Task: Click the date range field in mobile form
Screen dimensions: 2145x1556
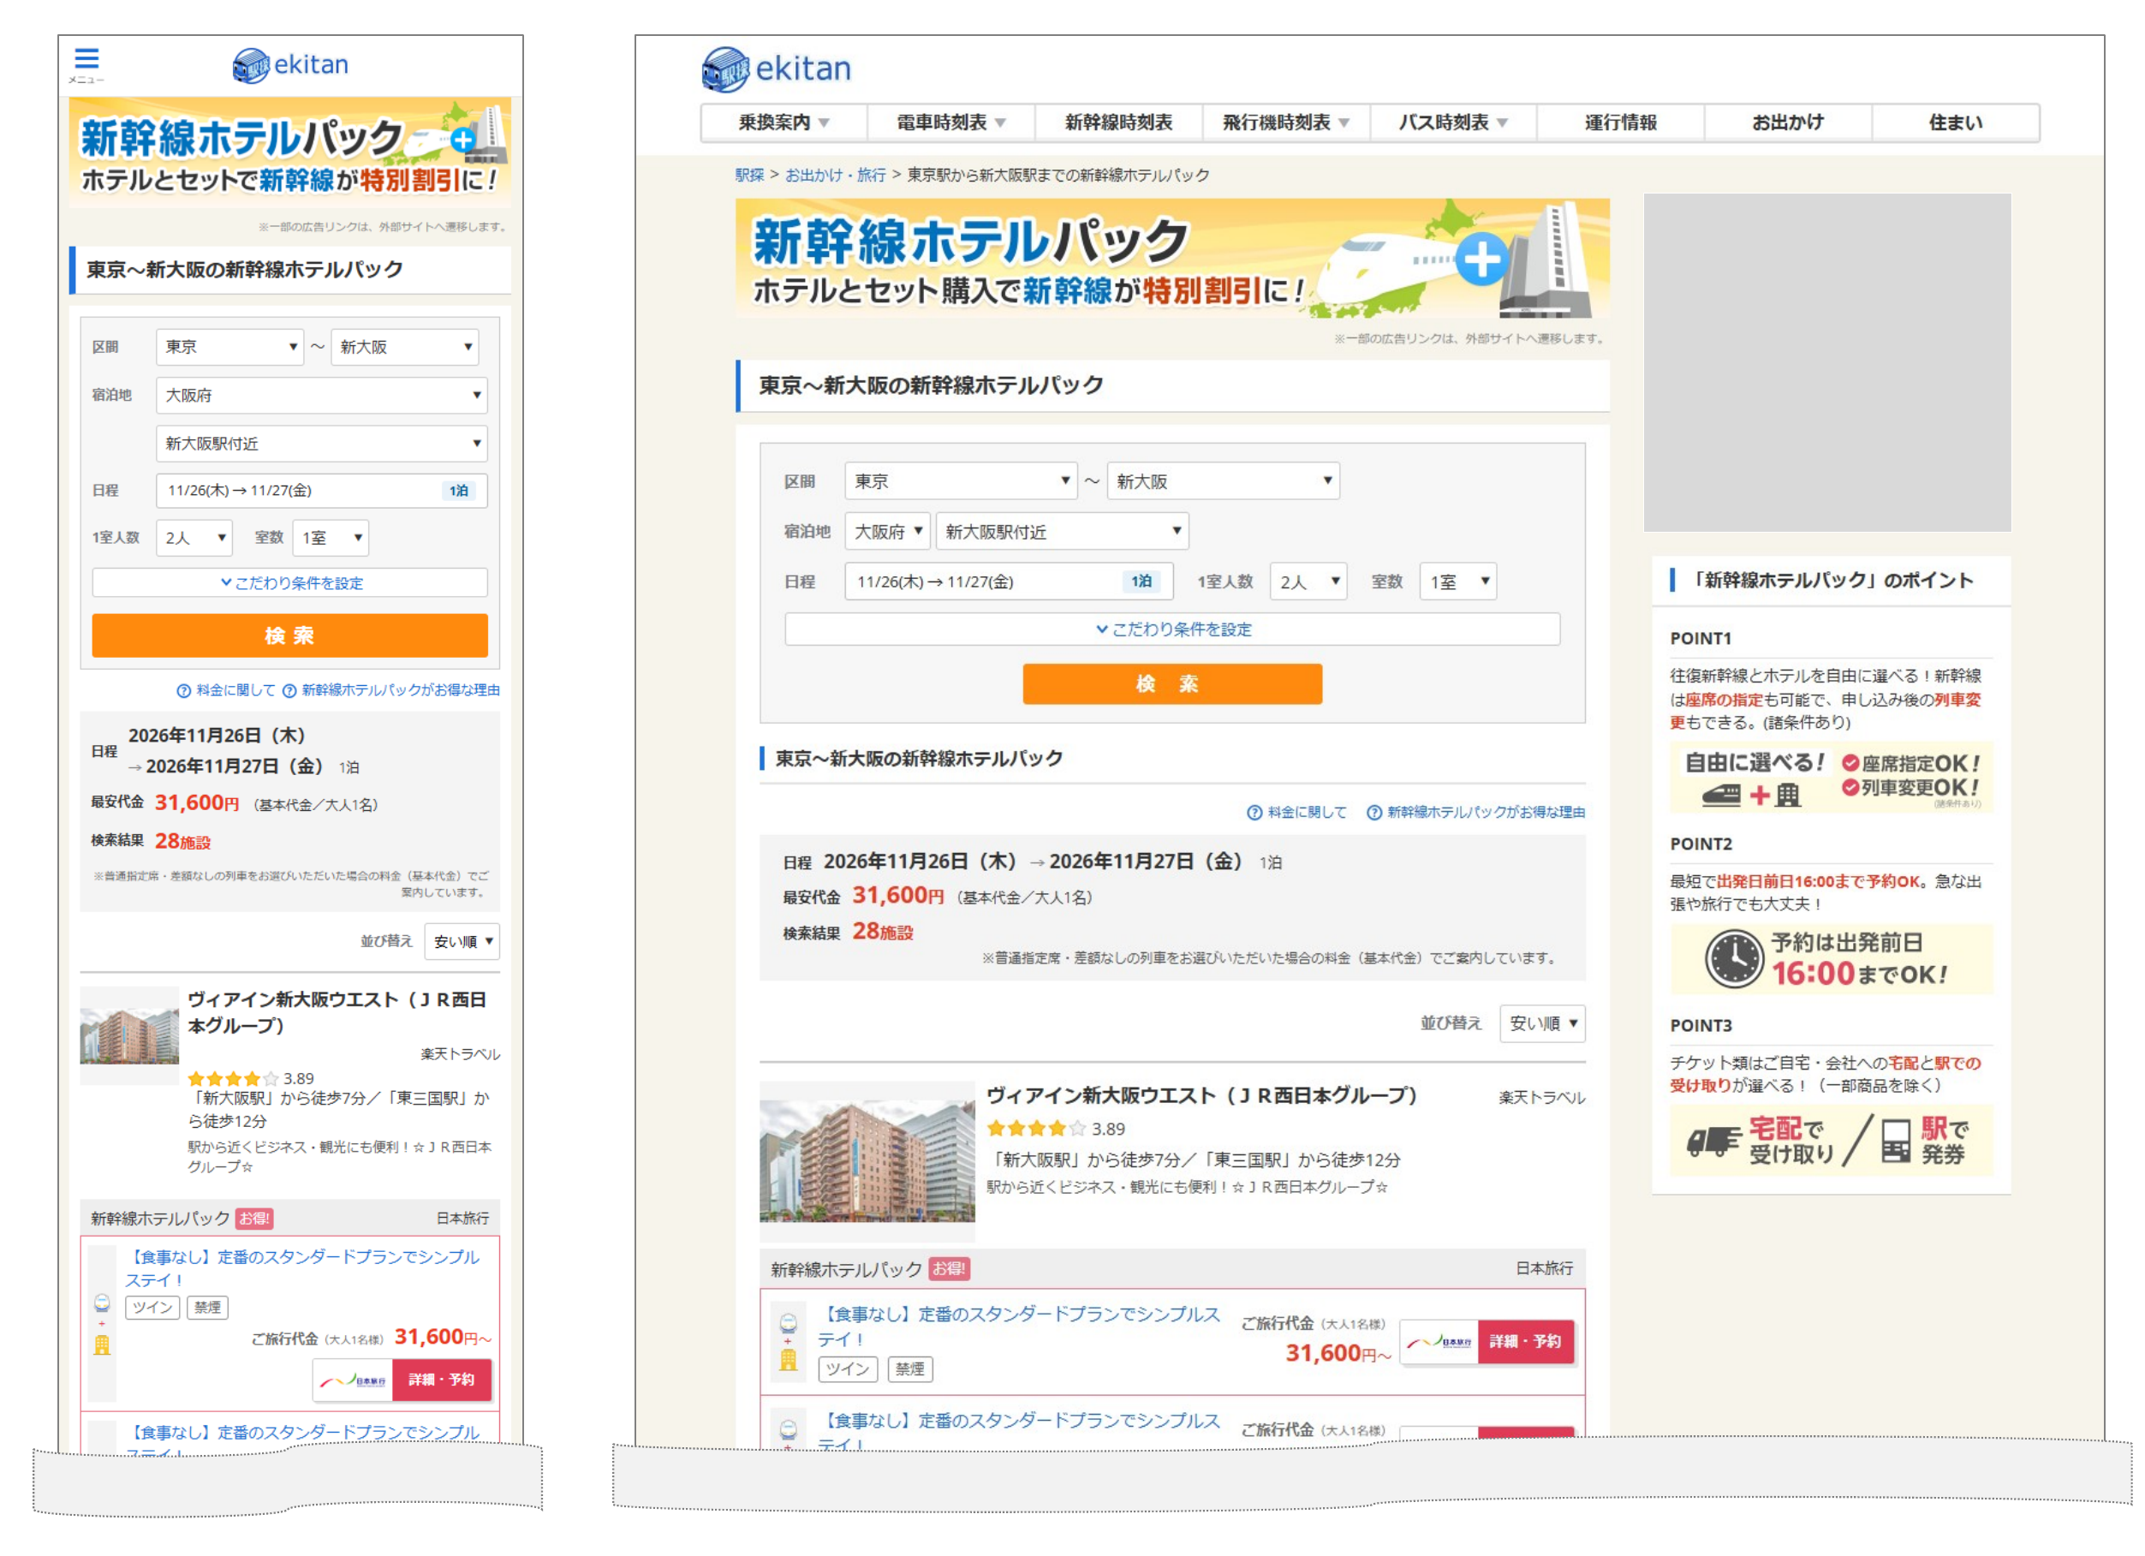Action: point(322,490)
